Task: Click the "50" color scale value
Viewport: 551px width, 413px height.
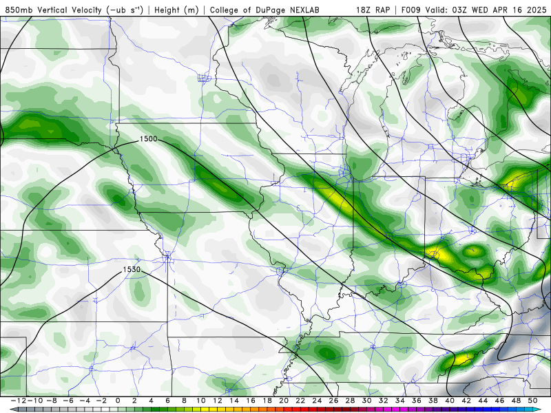Action: [532, 401]
